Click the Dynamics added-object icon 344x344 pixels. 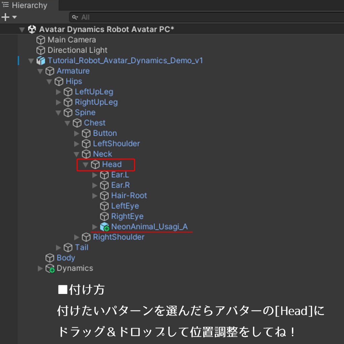point(50,268)
